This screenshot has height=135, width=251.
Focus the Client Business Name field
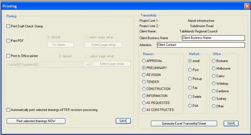(x=213, y=38)
